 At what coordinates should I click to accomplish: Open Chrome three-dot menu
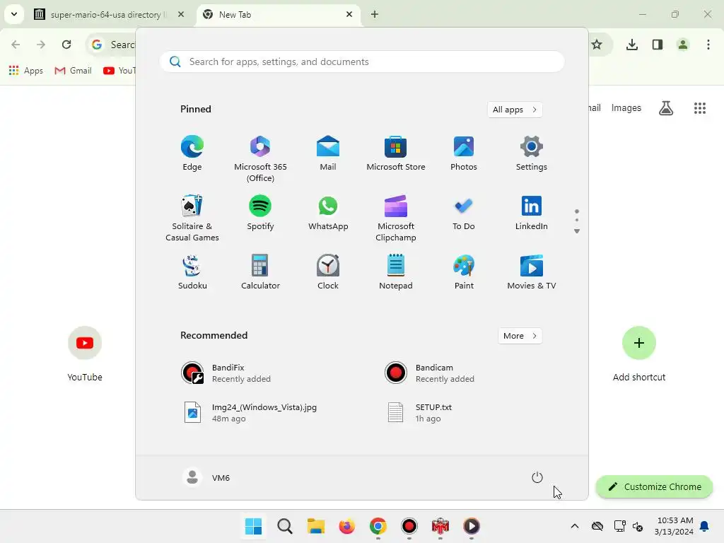[x=708, y=45]
